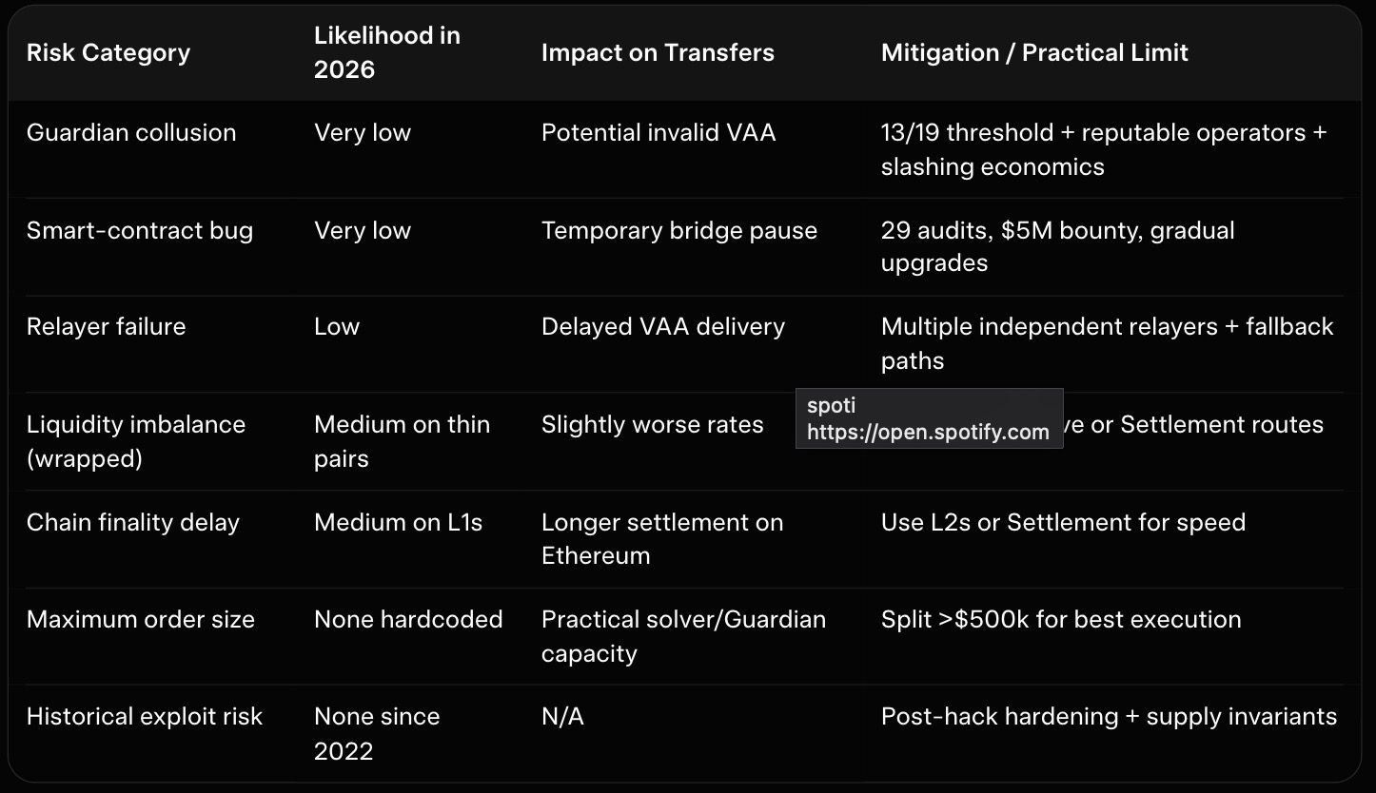Viewport: 1376px width, 793px height.
Task: Click the open.spotify.com URL in the tooltip
Action: (928, 432)
